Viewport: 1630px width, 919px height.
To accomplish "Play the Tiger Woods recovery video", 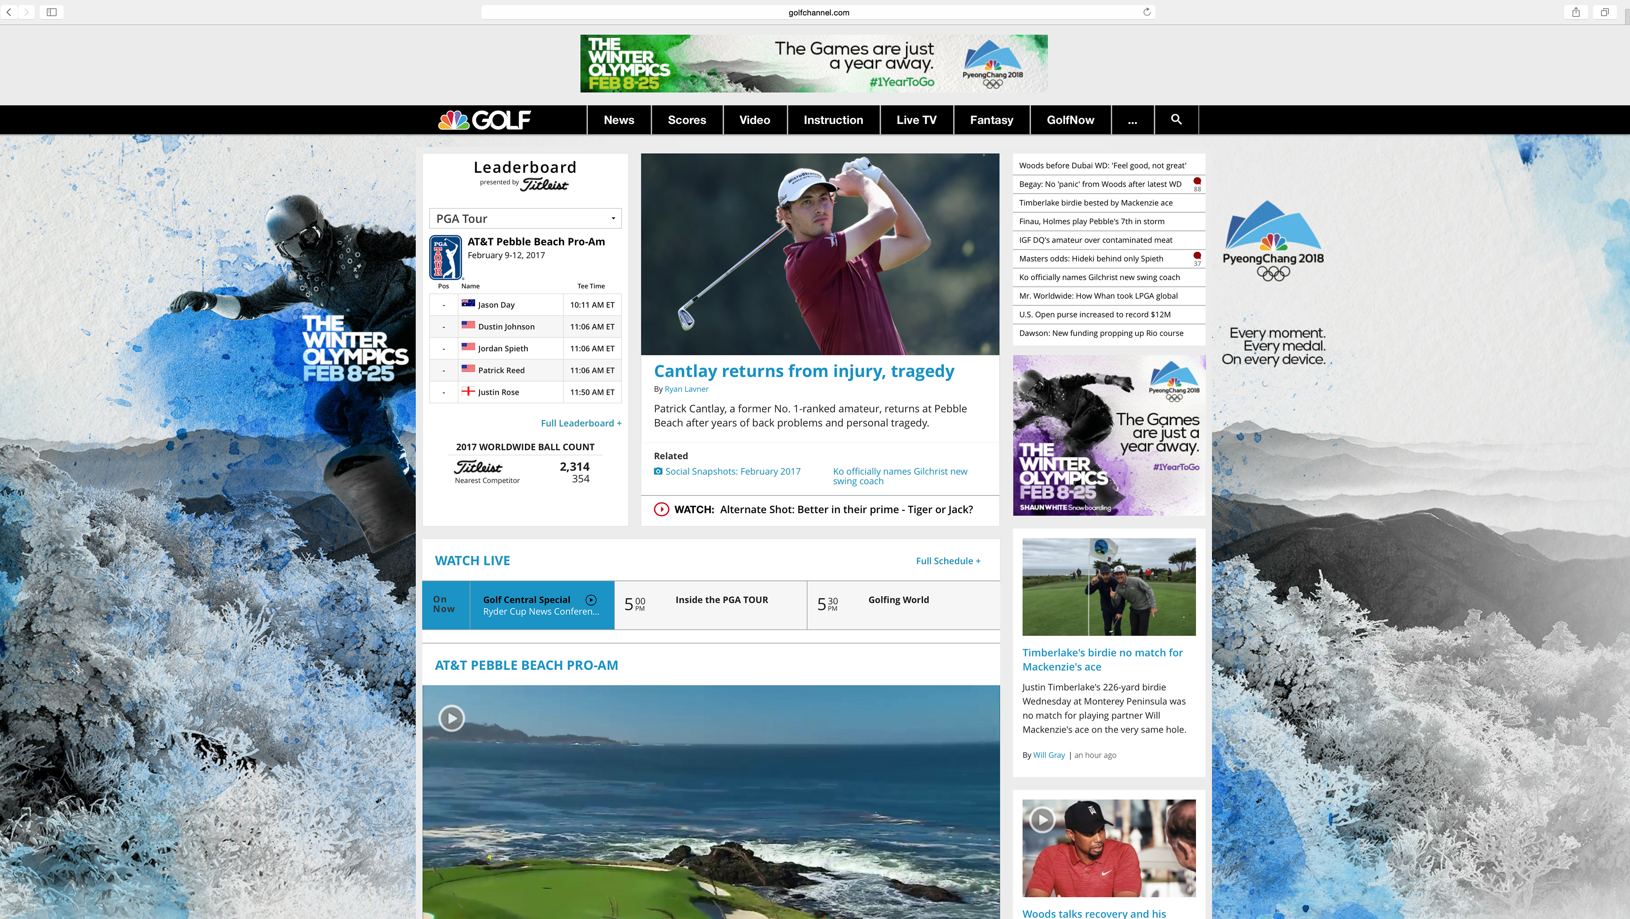I will tap(1042, 820).
